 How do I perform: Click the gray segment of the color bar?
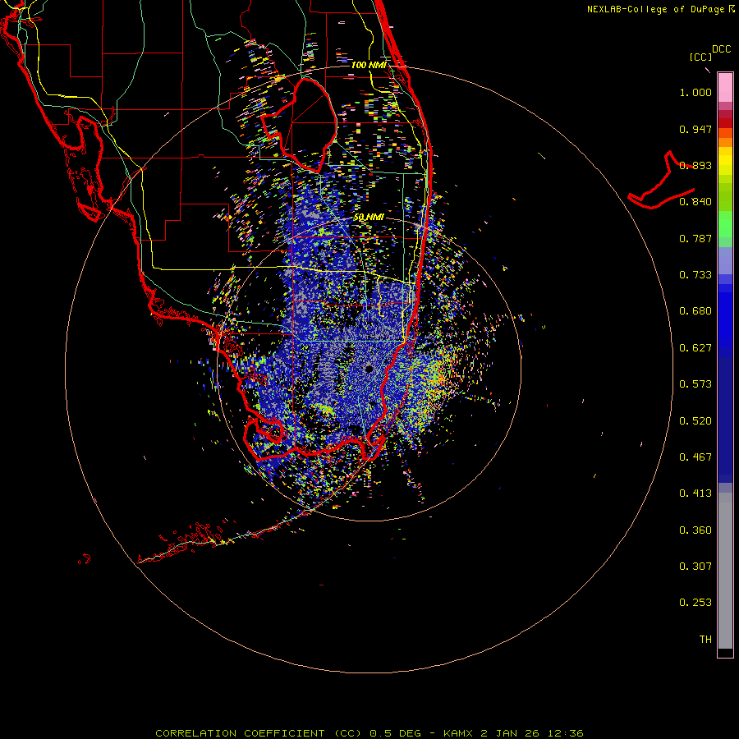[x=725, y=571]
